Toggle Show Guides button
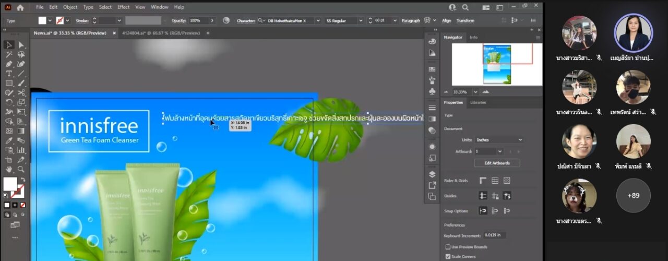Screen dimensions: 668x261 point(483,196)
